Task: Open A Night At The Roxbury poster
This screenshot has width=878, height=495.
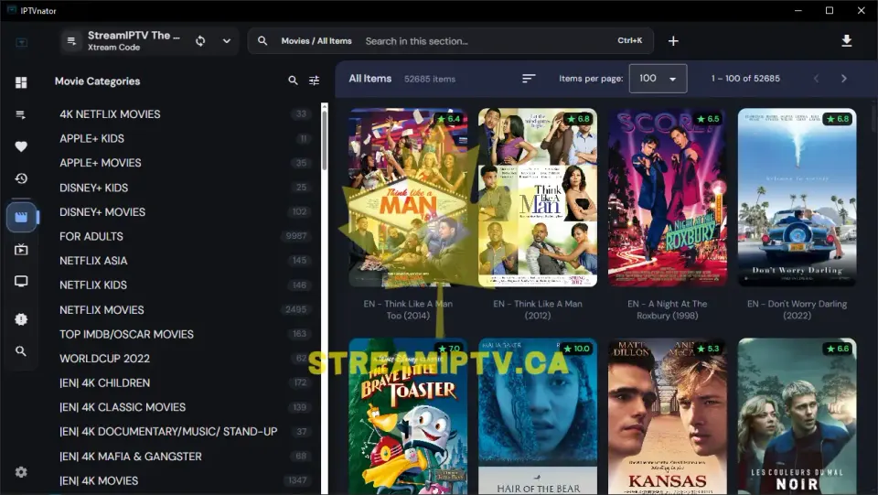Action: coord(668,198)
